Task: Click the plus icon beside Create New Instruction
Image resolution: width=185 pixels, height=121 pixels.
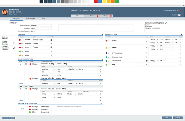Action: [14, 38]
